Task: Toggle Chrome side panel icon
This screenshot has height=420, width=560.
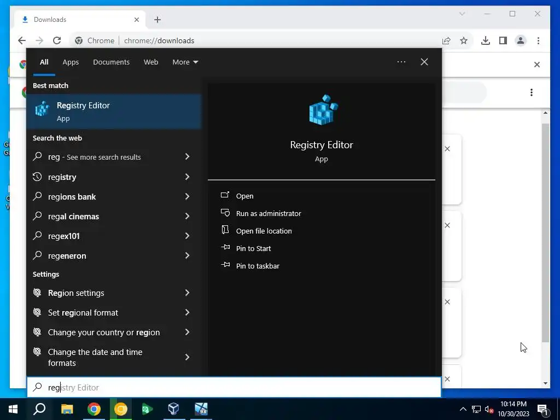Action: pyautogui.click(x=503, y=40)
